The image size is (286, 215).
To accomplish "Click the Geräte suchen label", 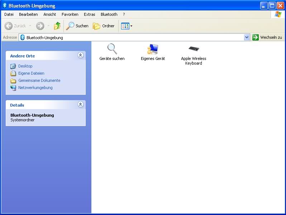I will (x=112, y=59).
